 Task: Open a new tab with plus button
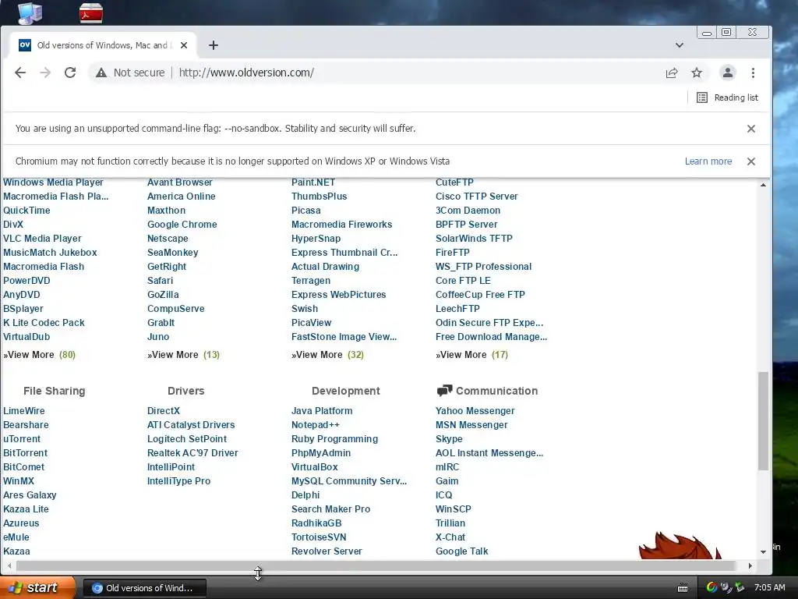[x=214, y=45]
